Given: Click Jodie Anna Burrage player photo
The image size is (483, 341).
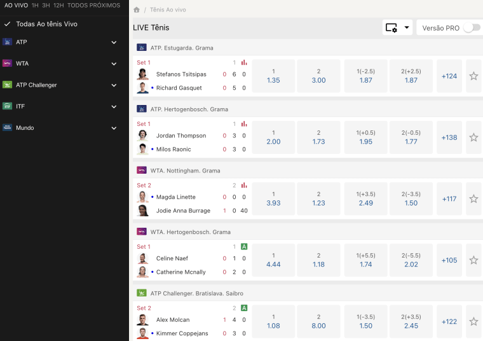Looking at the screenshot, I should (x=142, y=211).
